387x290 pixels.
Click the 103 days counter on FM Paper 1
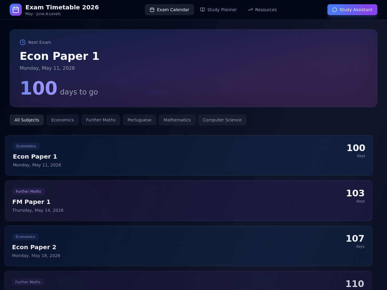coord(355,196)
